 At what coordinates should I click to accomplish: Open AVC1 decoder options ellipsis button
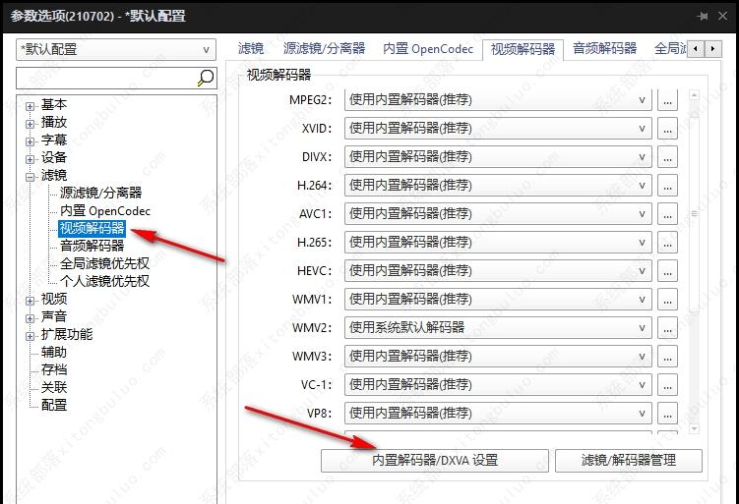(x=667, y=214)
